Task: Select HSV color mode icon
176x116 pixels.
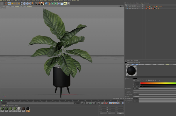Action: pyautogui.click(x=149, y=81)
